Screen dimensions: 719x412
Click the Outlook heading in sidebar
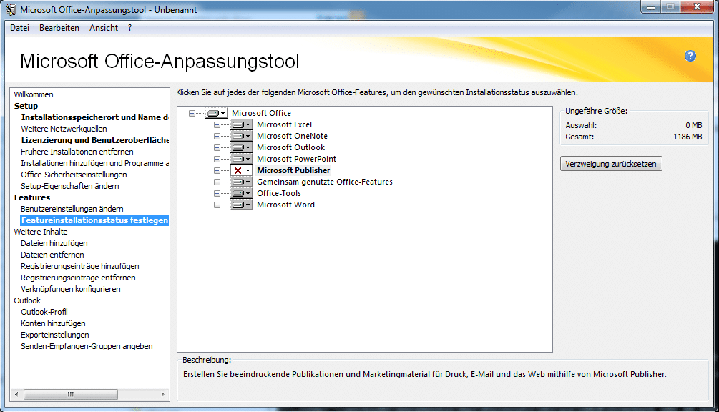(x=27, y=300)
